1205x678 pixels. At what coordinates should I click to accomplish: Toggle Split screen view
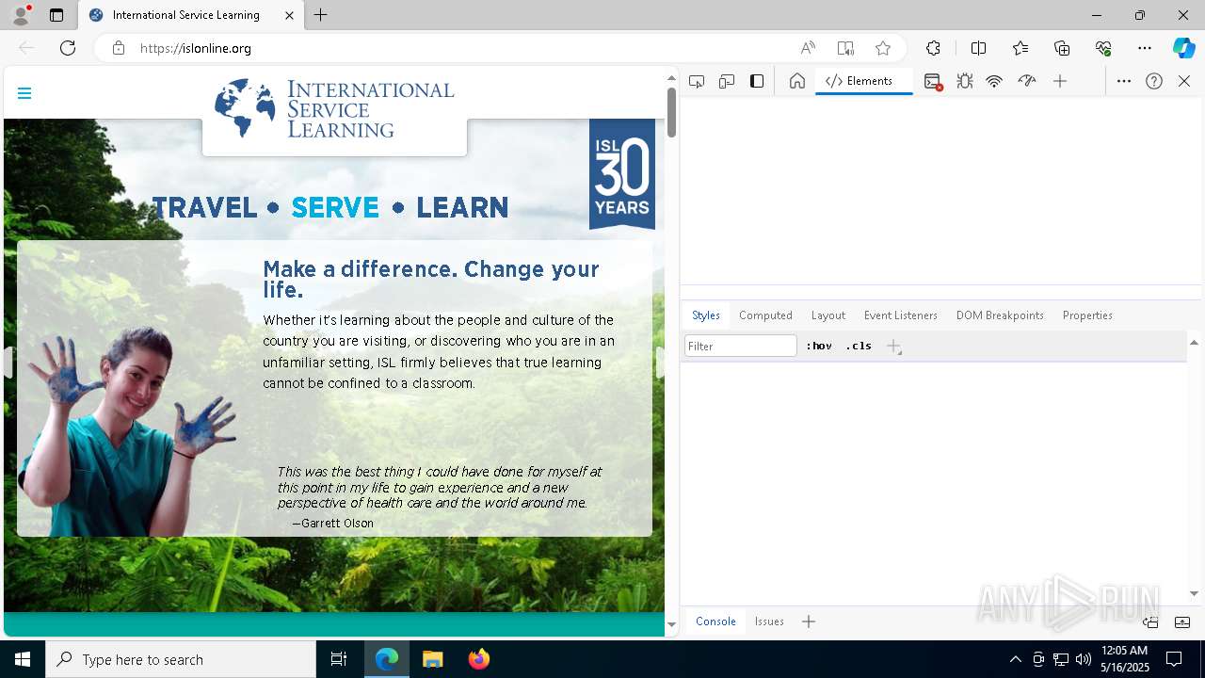pos(978,48)
